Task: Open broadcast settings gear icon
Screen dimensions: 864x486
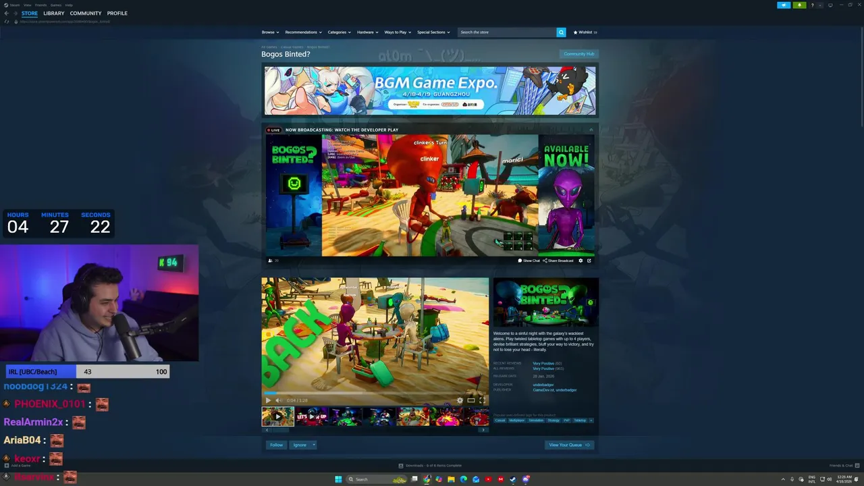Action: (580, 261)
